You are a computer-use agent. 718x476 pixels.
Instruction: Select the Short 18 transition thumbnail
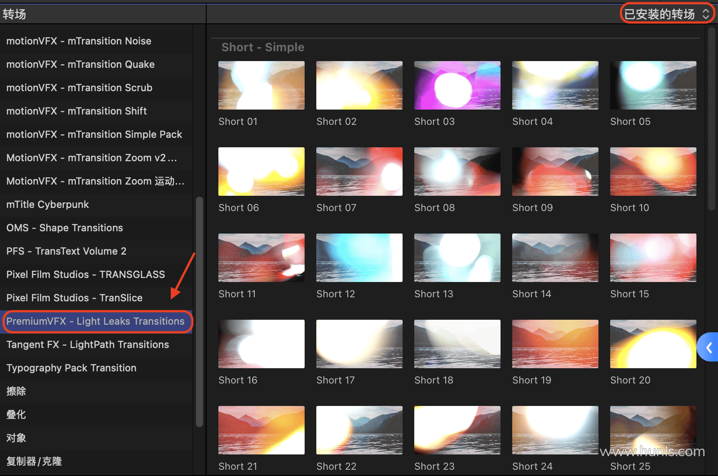click(457, 344)
